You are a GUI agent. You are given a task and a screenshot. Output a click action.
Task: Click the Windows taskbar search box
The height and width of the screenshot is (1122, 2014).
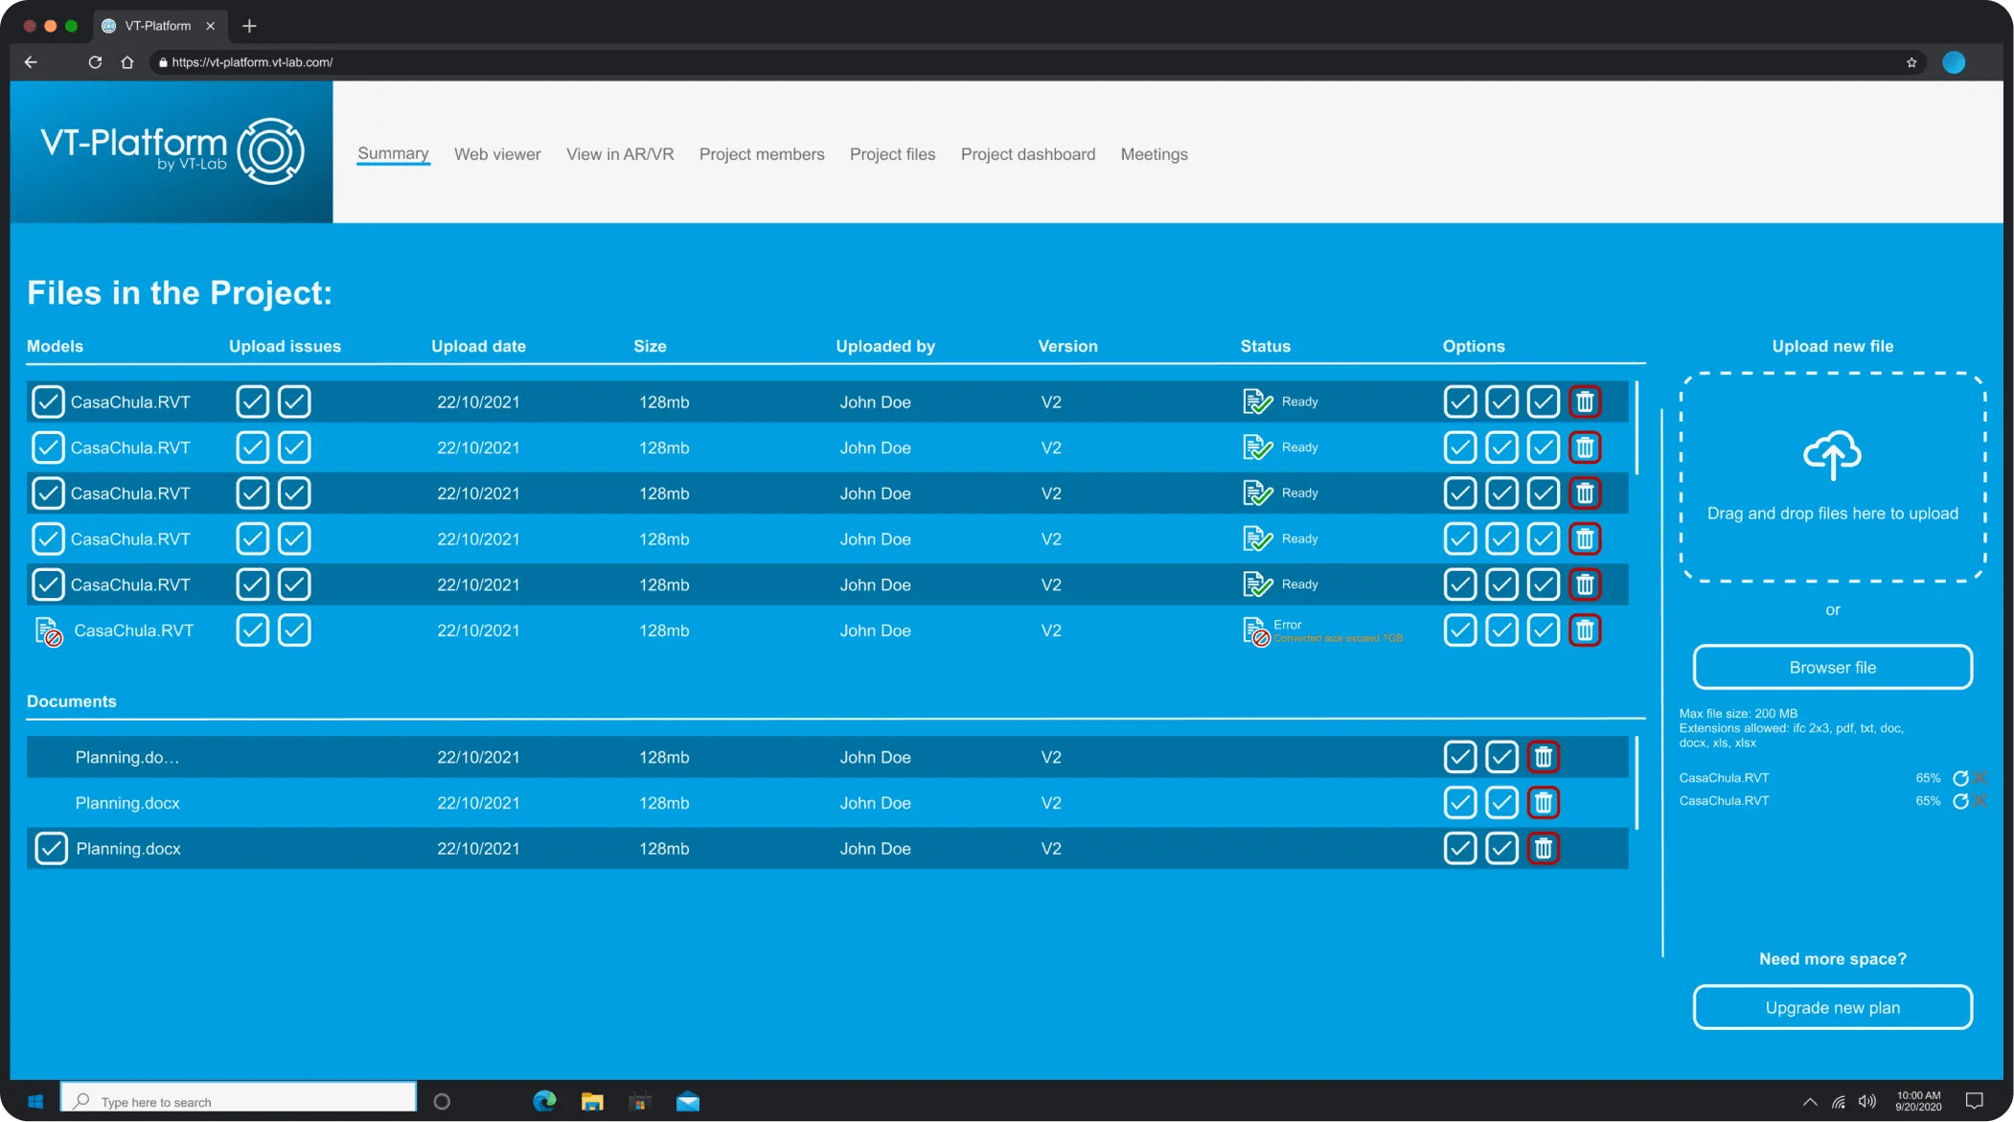pyautogui.click(x=240, y=1101)
